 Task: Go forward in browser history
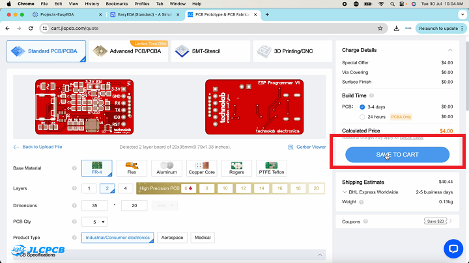tap(19, 29)
